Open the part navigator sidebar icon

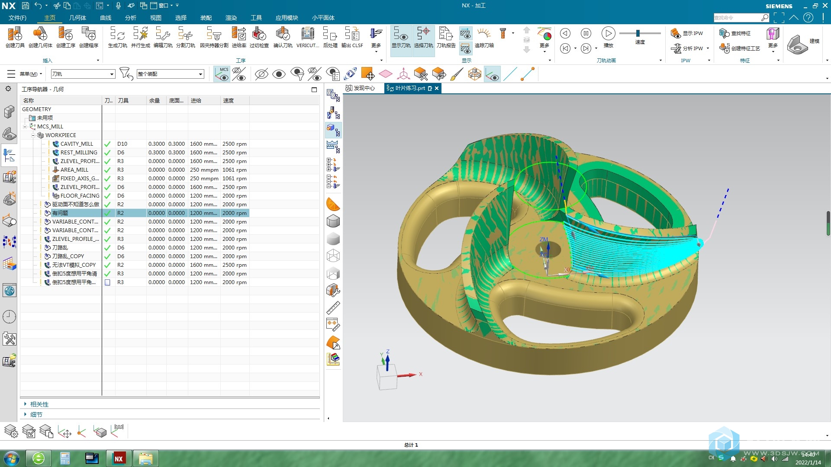click(x=9, y=112)
